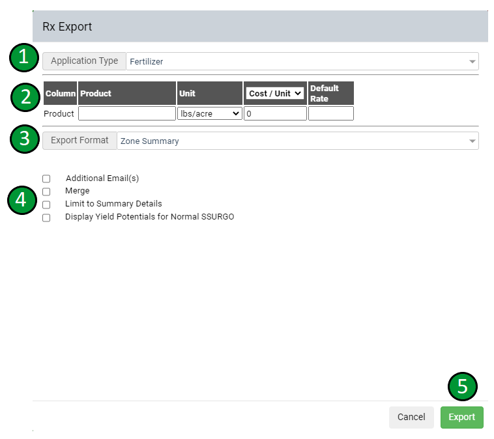The image size is (494, 439).
Task: Open the Export Format dropdown showing Zone Summary
Action: 298,141
